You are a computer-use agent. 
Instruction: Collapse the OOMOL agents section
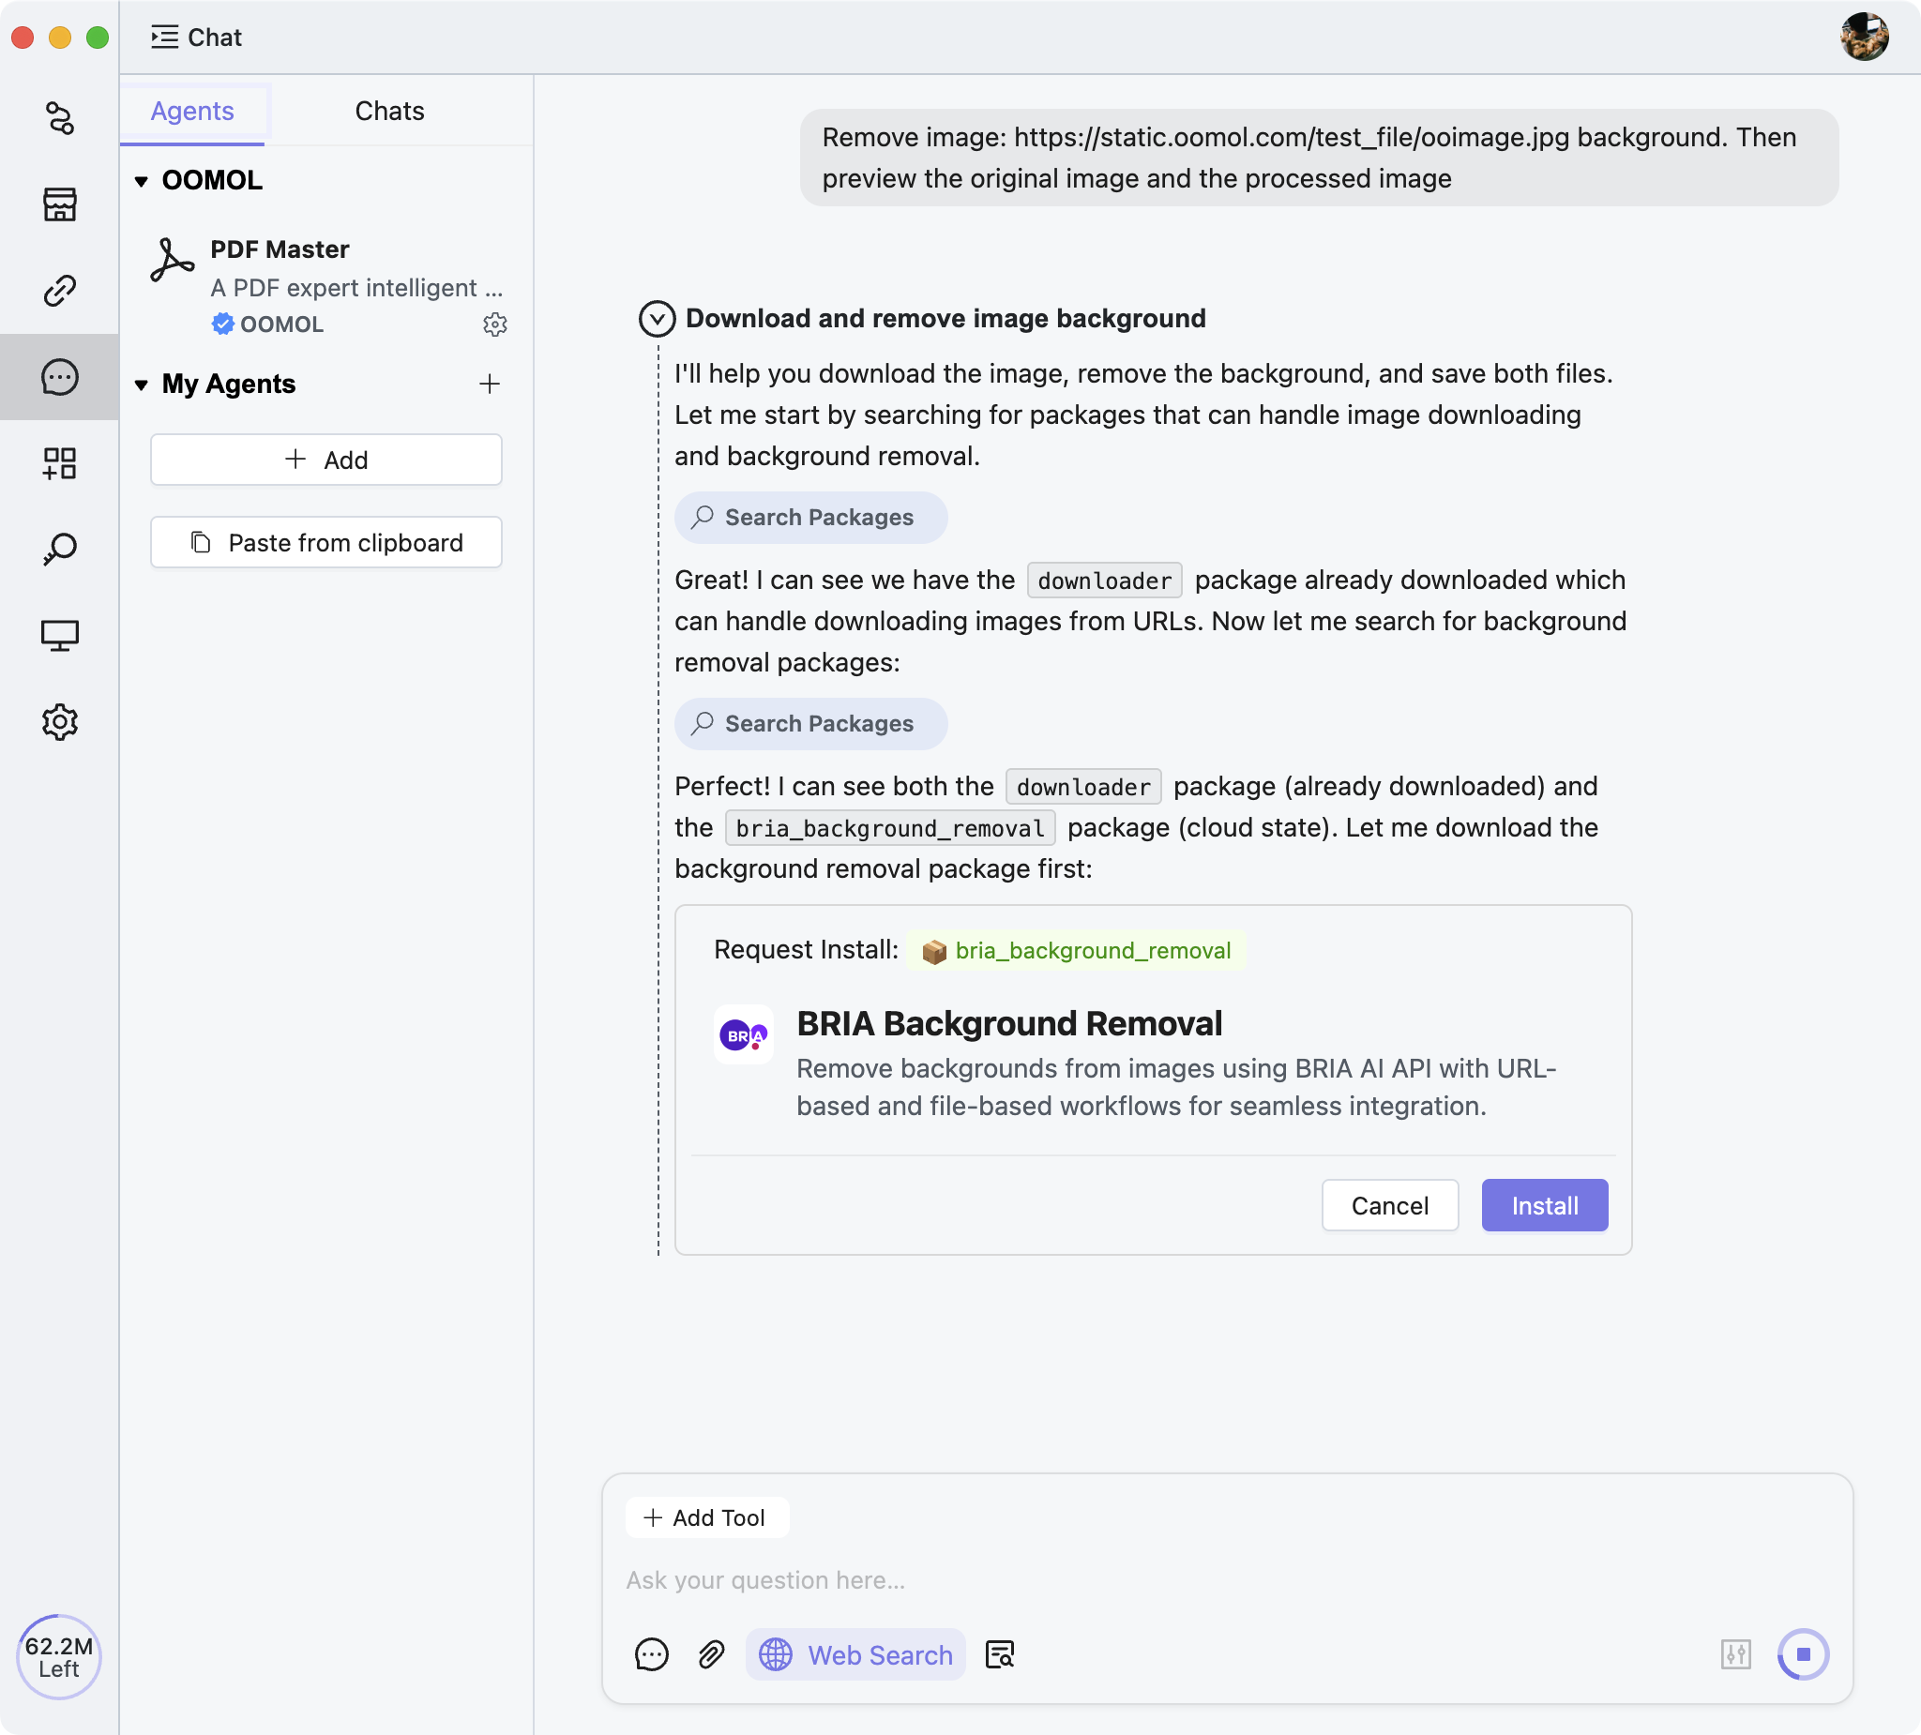tap(141, 181)
